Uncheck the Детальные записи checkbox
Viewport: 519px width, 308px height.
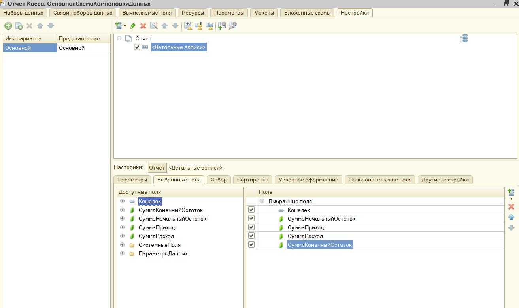tap(137, 47)
